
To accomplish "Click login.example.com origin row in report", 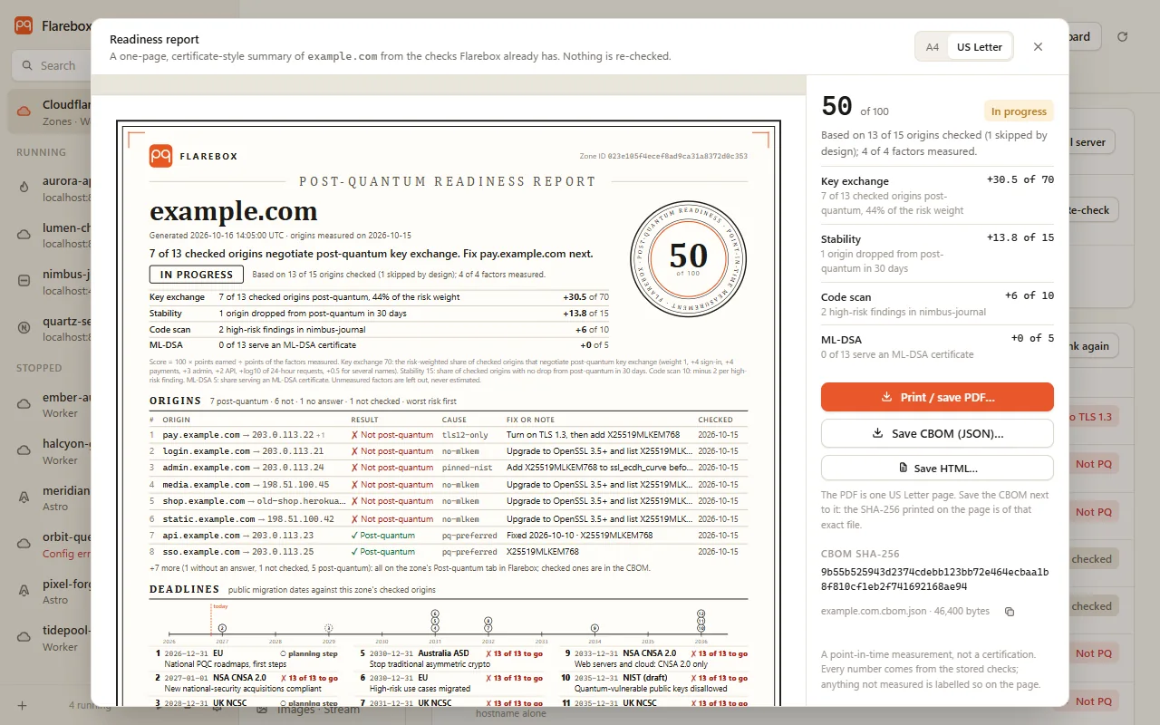I will tap(449, 451).
